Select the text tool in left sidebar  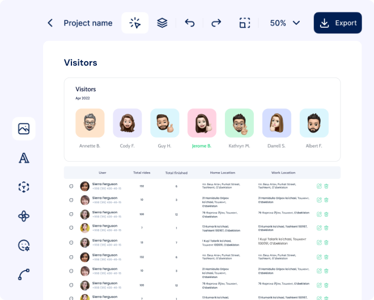(x=24, y=158)
